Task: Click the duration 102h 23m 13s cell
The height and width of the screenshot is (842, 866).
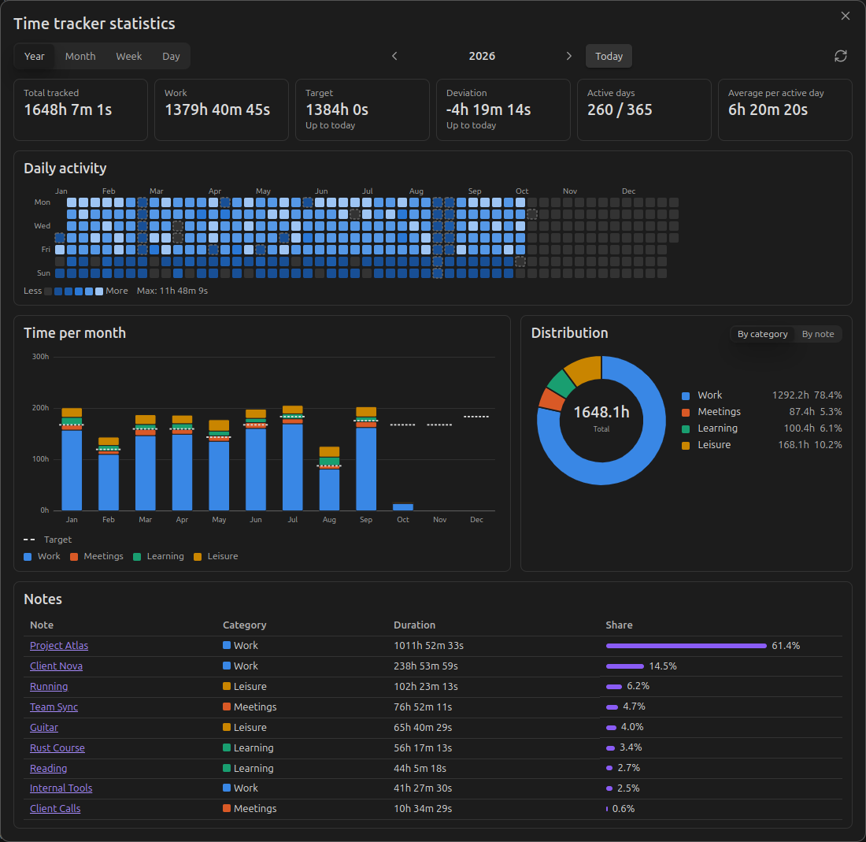Action: [x=426, y=686]
